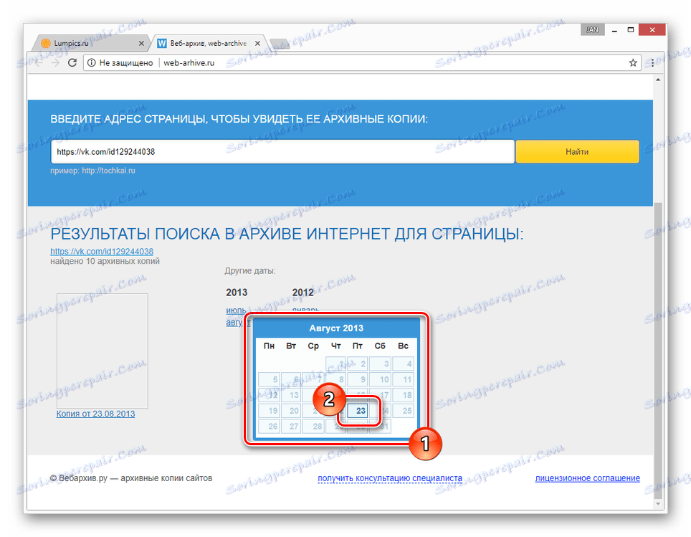
Task: Click day 10 in the calendar
Action: (x=381, y=379)
